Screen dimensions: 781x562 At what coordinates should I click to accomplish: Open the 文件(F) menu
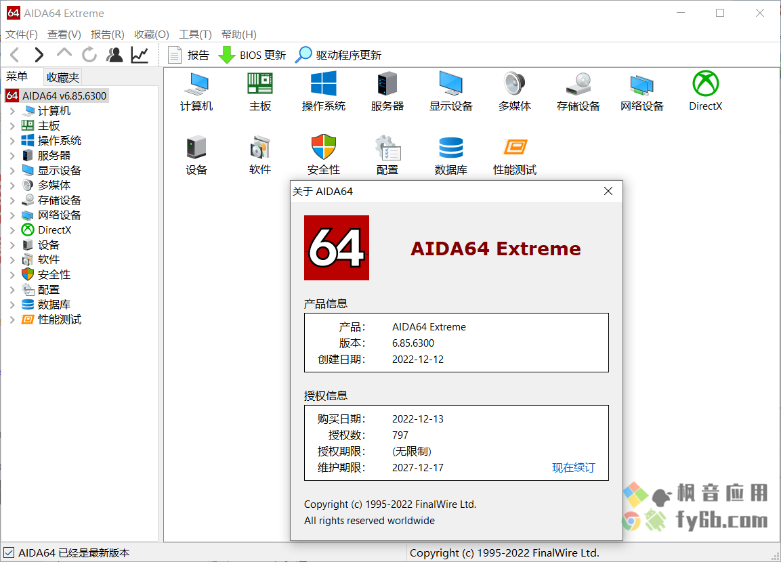(x=22, y=35)
